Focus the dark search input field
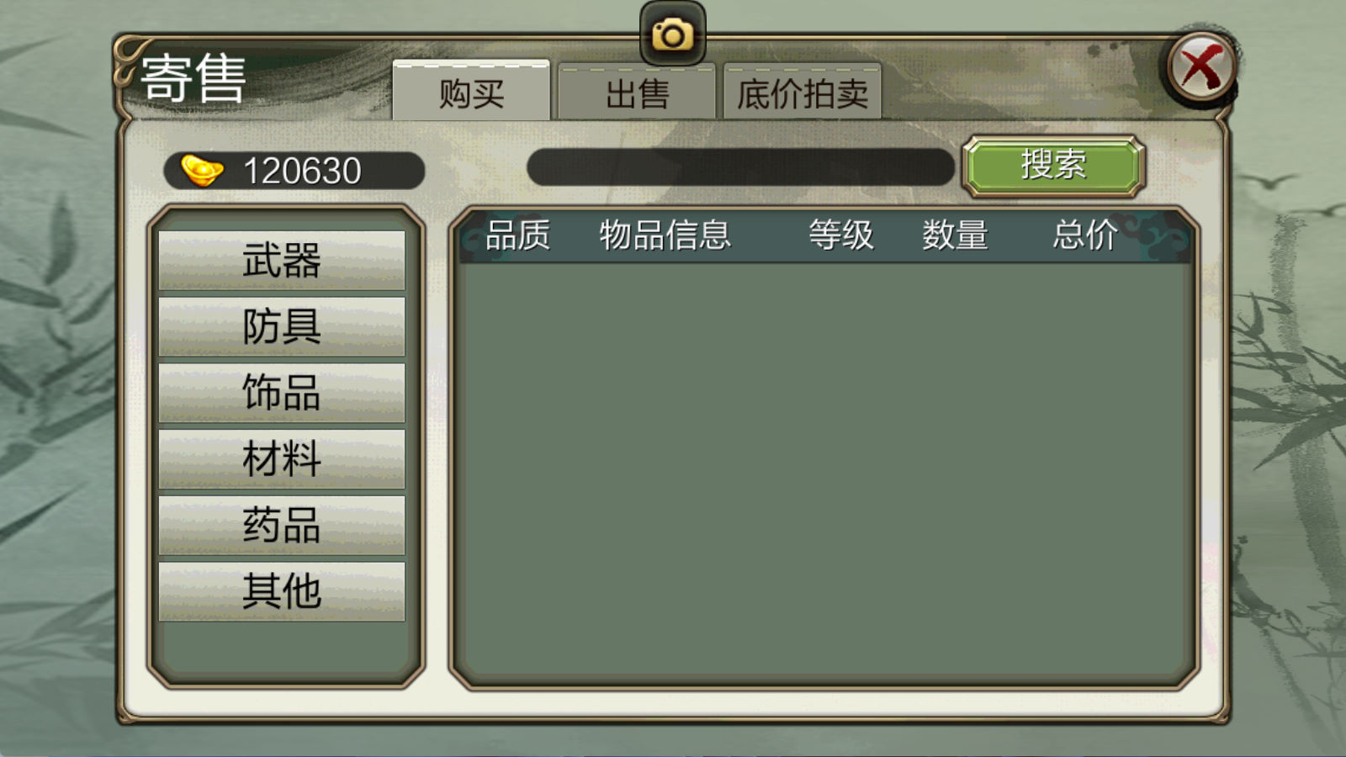 click(x=740, y=167)
